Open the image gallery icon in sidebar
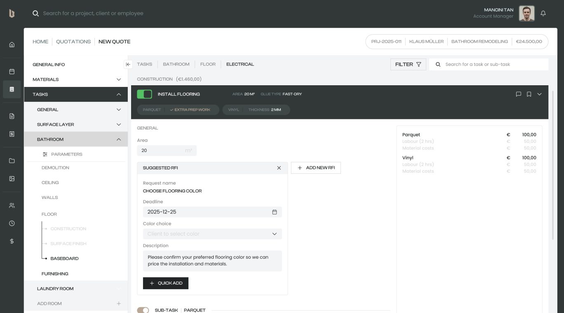The width and height of the screenshot is (564, 313). (x=12, y=179)
